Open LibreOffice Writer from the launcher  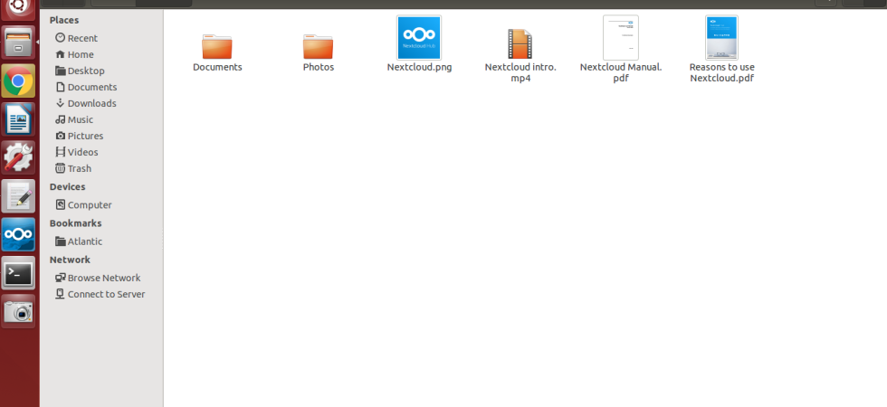(x=19, y=119)
